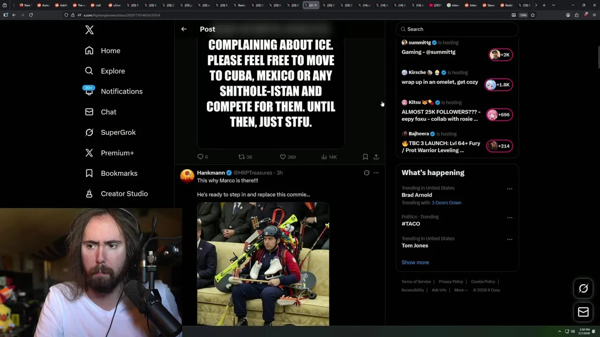Repost the post with 38 reposts
This screenshot has width=600, height=337.
coord(245,157)
